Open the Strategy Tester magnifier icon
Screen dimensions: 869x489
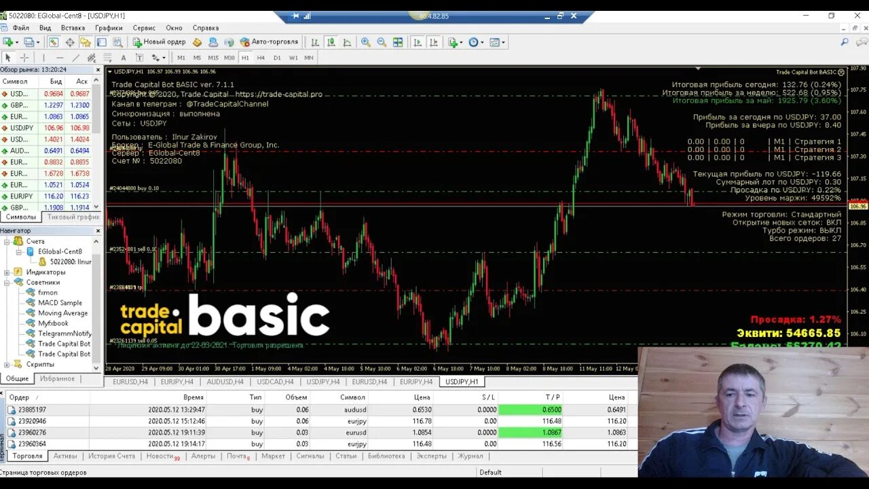tap(117, 42)
